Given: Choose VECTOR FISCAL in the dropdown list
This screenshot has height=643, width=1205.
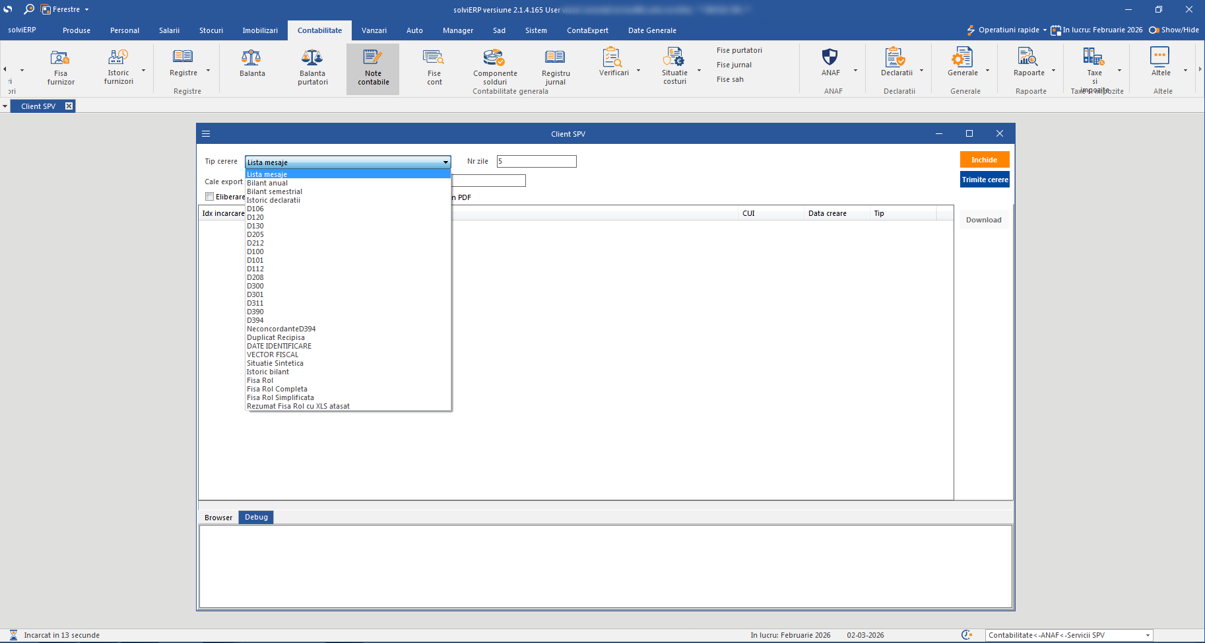Looking at the screenshot, I should pyautogui.click(x=273, y=355).
